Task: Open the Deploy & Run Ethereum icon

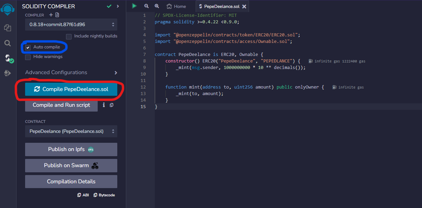Action: tap(8, 73)
